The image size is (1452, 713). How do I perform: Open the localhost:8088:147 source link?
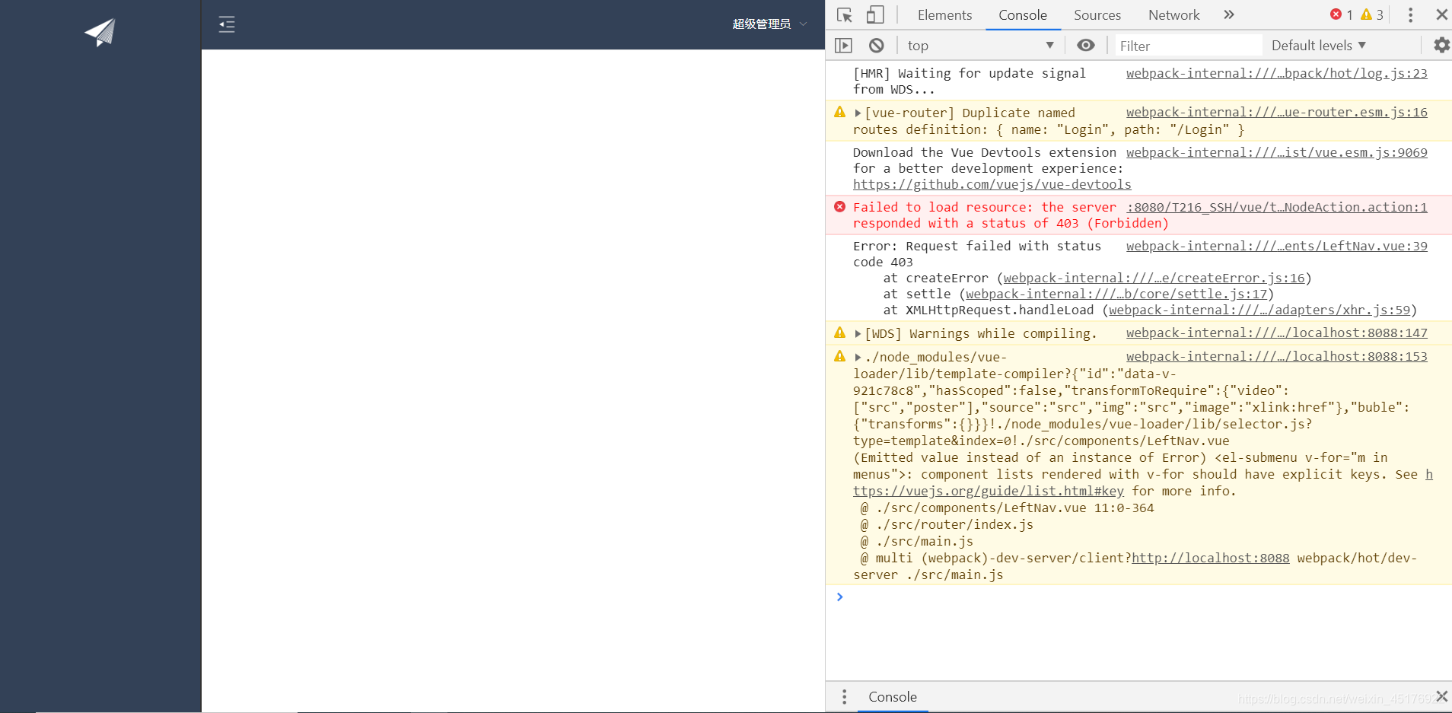[x=1276, y=333]
